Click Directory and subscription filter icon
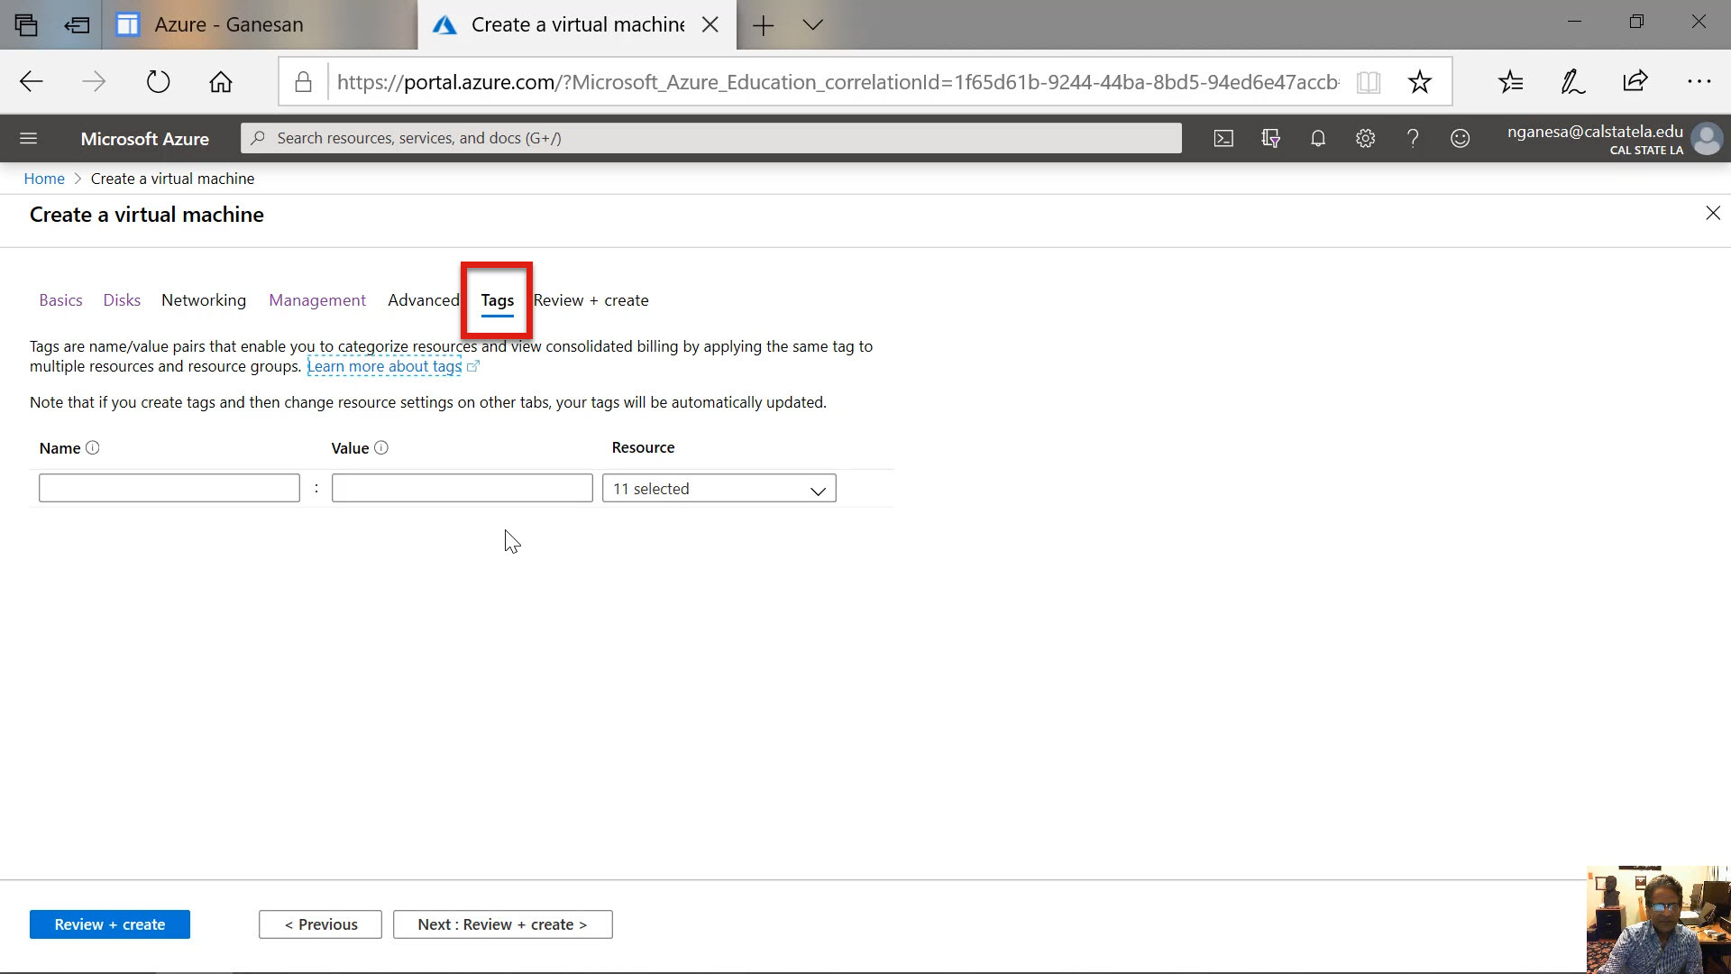This screenshot has height=974, width=1731. click(x=1270, y=138)
